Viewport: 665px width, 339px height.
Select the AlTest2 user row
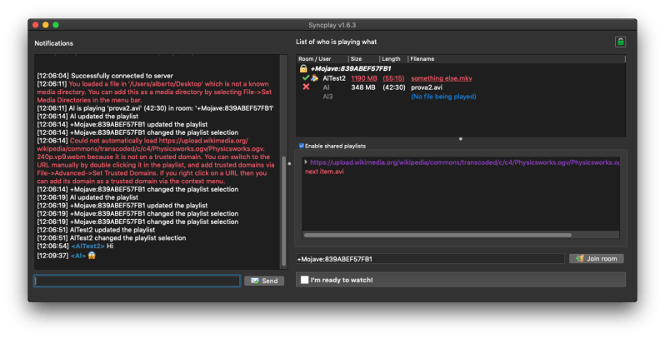pyautogui.click(x=461, y=78)
